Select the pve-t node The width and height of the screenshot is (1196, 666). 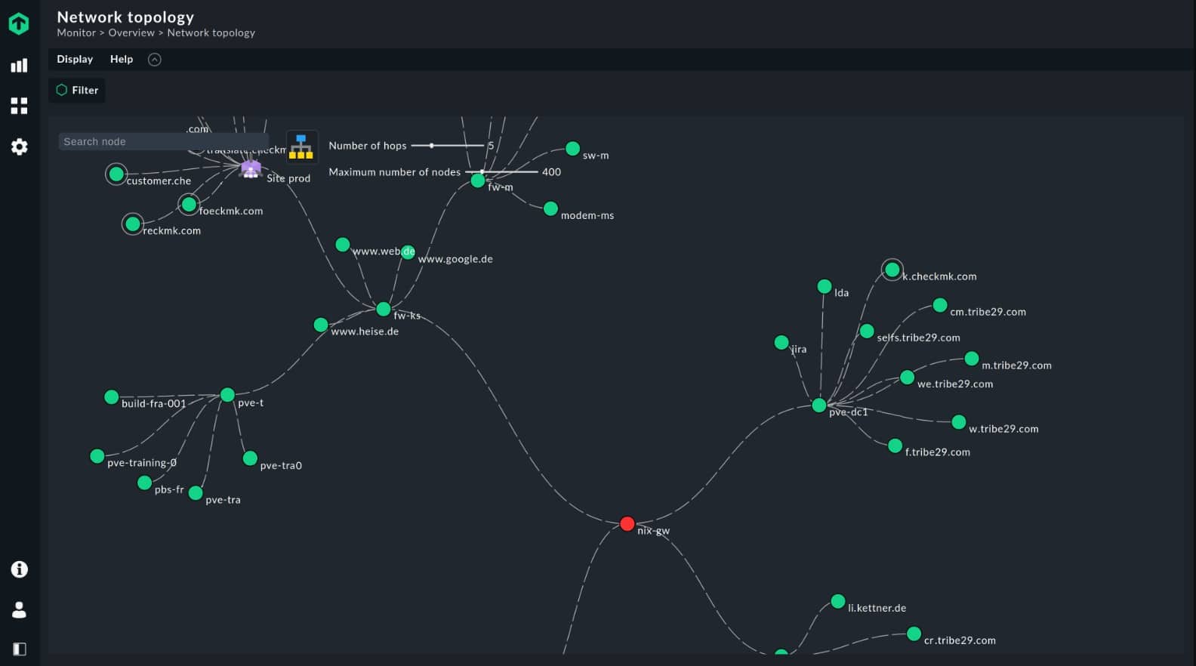click(x=227, y=395)
